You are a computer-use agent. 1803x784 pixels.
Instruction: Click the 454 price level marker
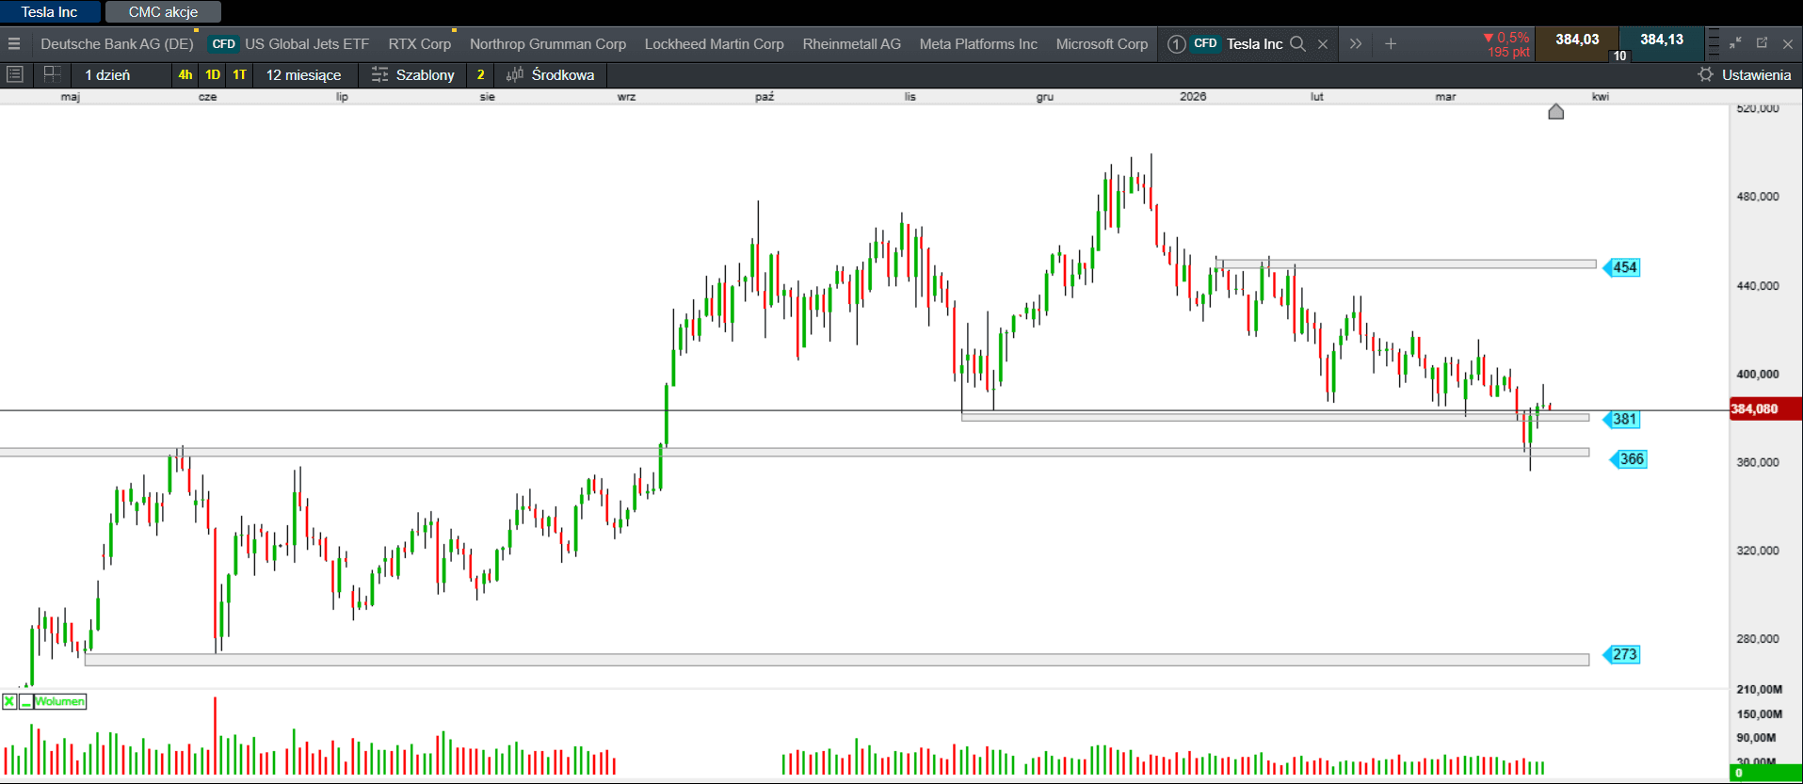[1624, 267]
